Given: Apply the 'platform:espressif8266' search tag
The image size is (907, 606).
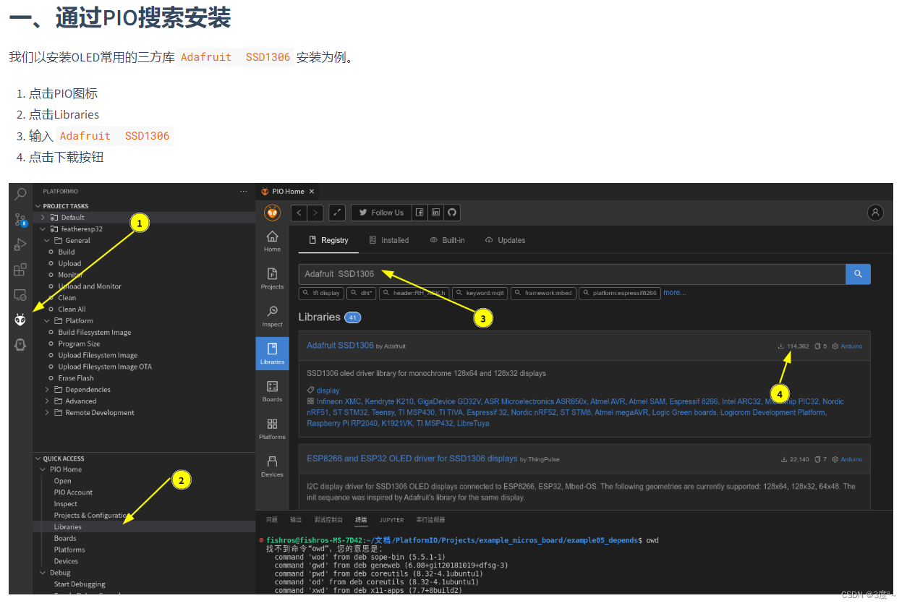Looking at the screenshot, I should click(619, 293).
